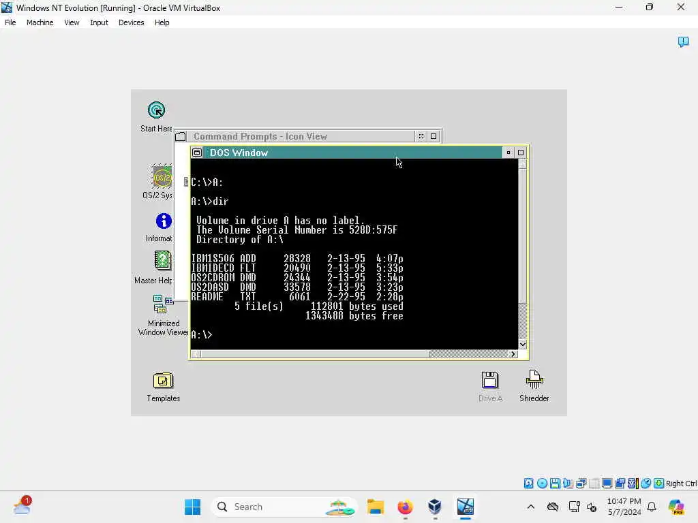
Task: Click the README TXT file entry
Action: tap(297, 297)
